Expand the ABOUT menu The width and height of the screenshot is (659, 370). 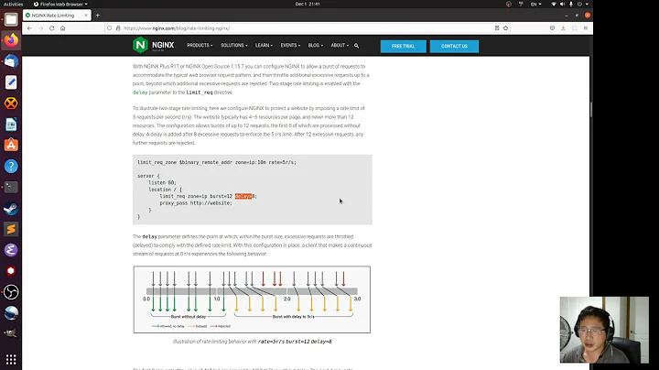point(340,46)
